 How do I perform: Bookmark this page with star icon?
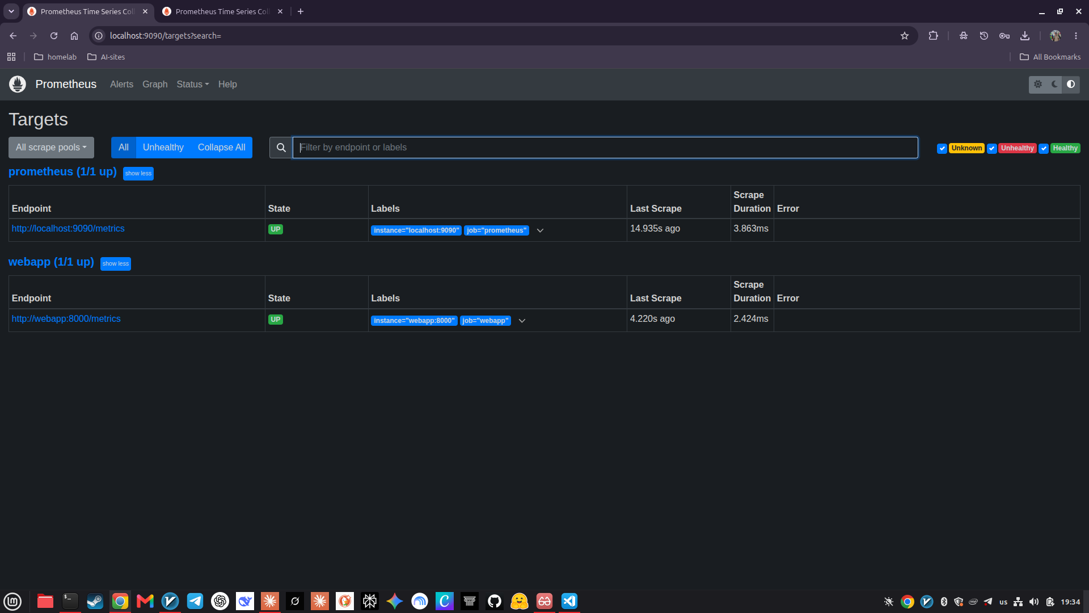click(x=905, y=36)
